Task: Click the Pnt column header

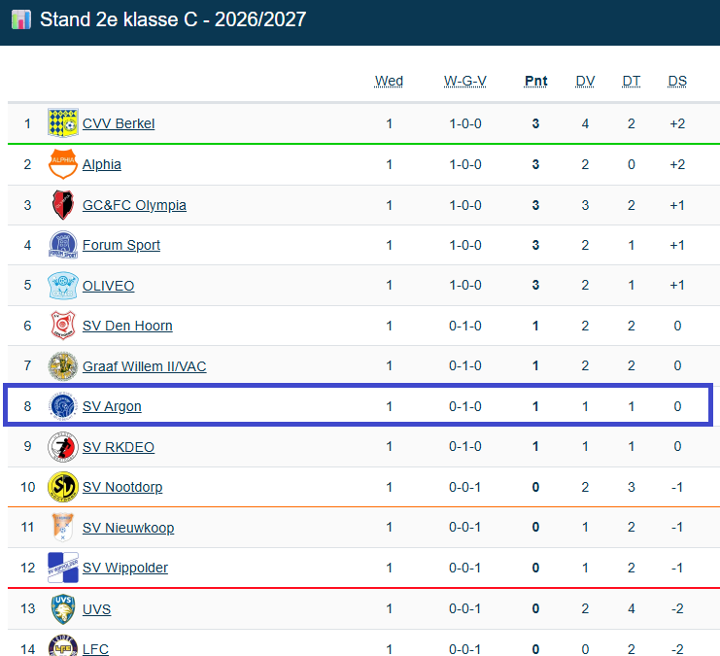Action: [535, 82]
